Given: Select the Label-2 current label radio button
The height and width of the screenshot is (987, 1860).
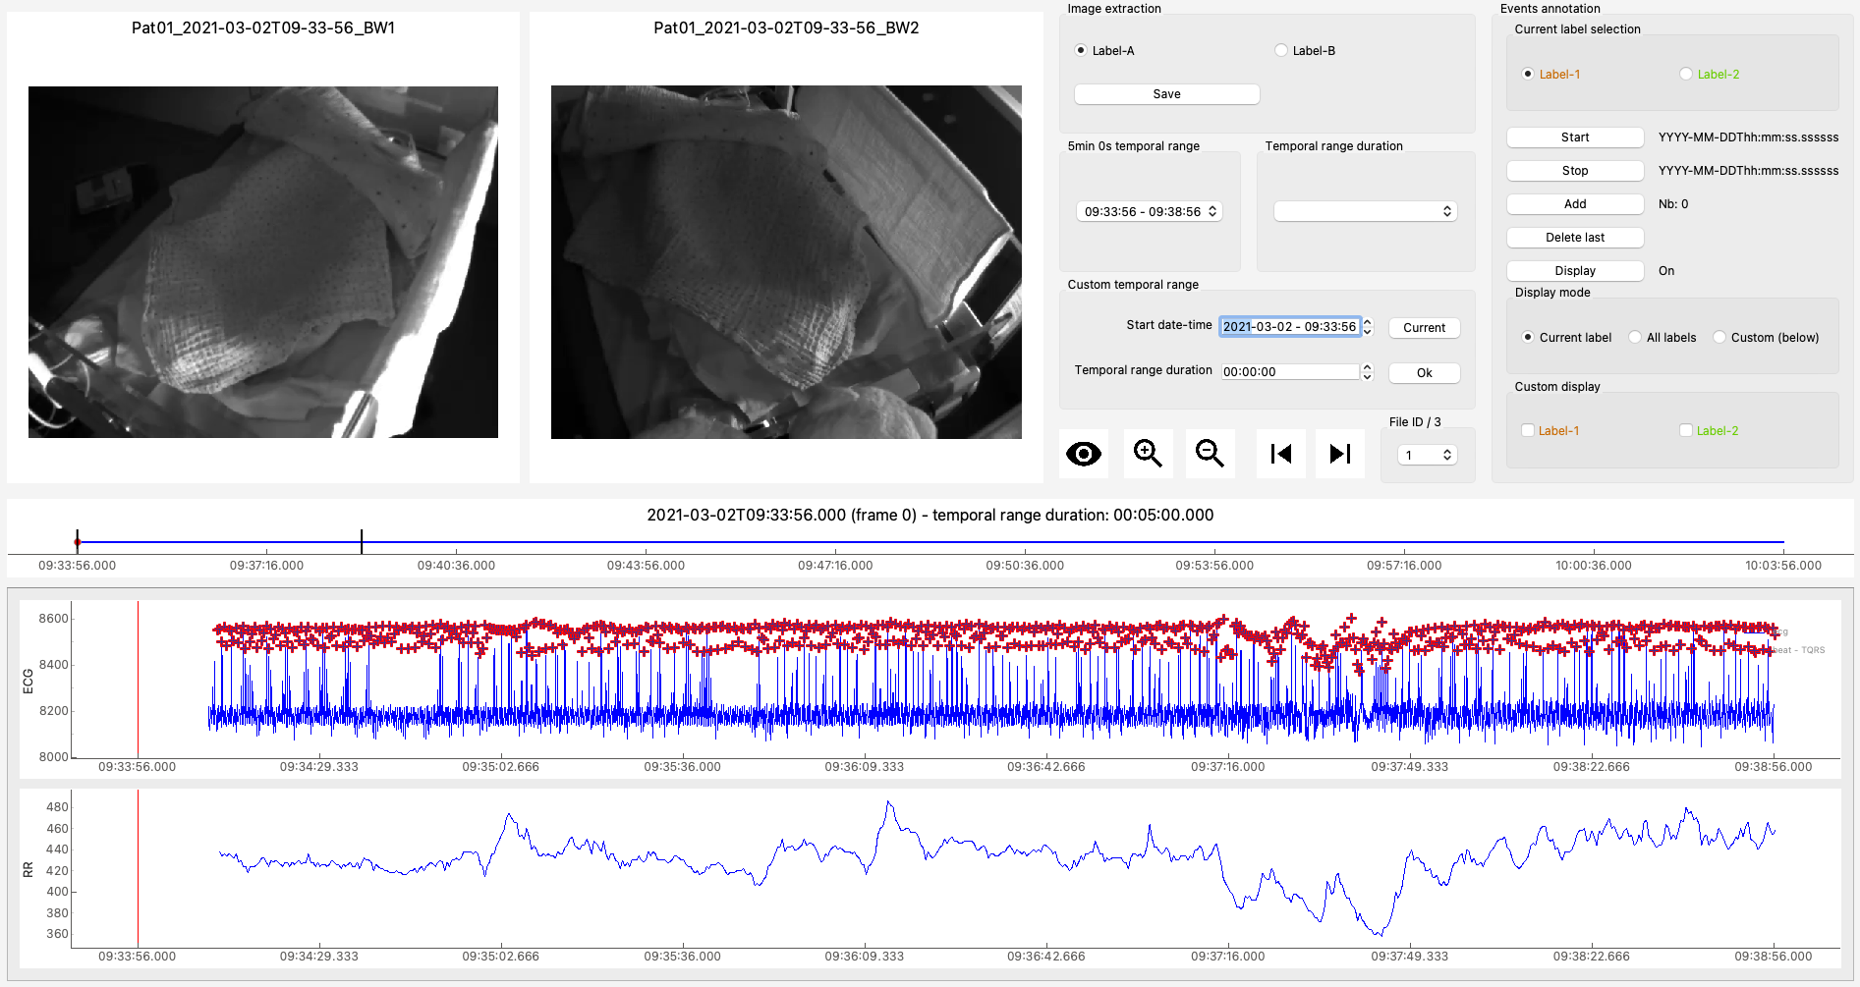Looking at the screenshot, I should coord(1686,75).
